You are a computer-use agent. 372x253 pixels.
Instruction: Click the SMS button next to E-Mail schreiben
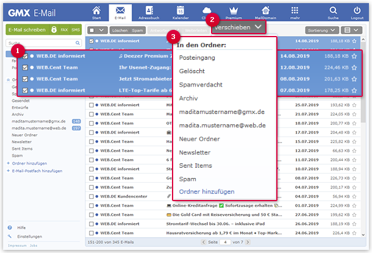76,30
